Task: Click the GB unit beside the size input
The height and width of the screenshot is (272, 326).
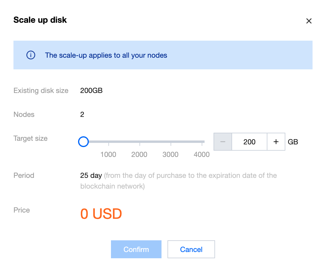Action: tap(293, 142)
